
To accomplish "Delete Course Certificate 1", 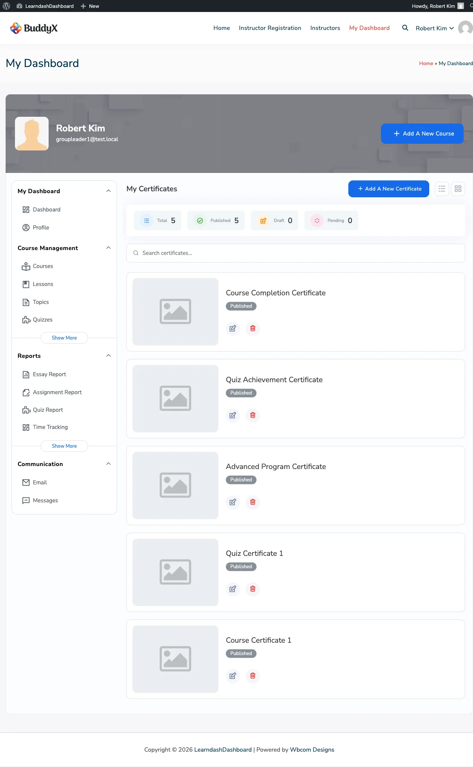I will 253,676.
